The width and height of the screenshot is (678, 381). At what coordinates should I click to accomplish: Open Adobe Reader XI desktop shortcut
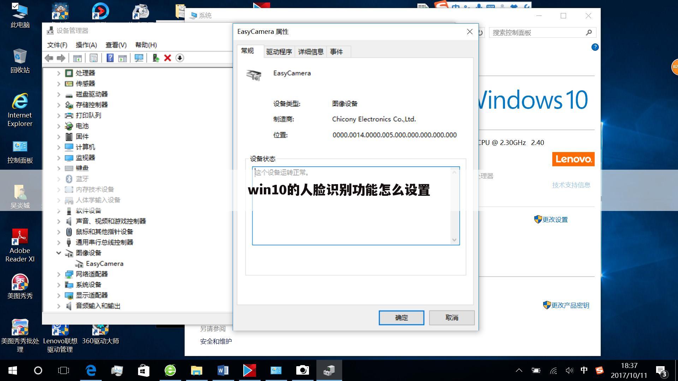(20, 246)
